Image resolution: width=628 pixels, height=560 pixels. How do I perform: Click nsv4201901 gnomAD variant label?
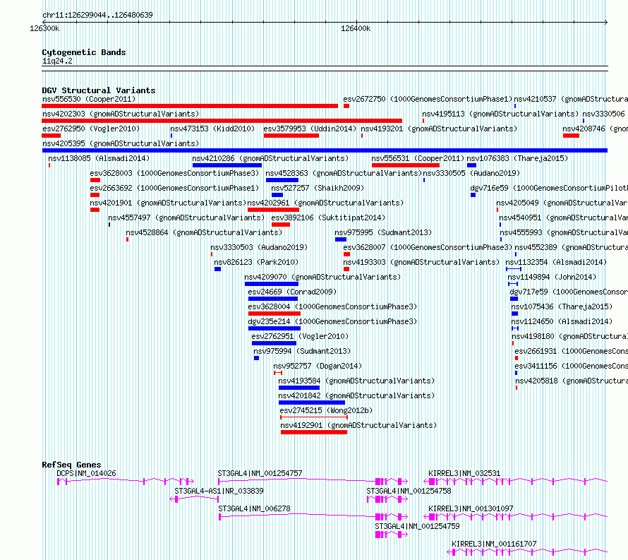pos(168,203)
